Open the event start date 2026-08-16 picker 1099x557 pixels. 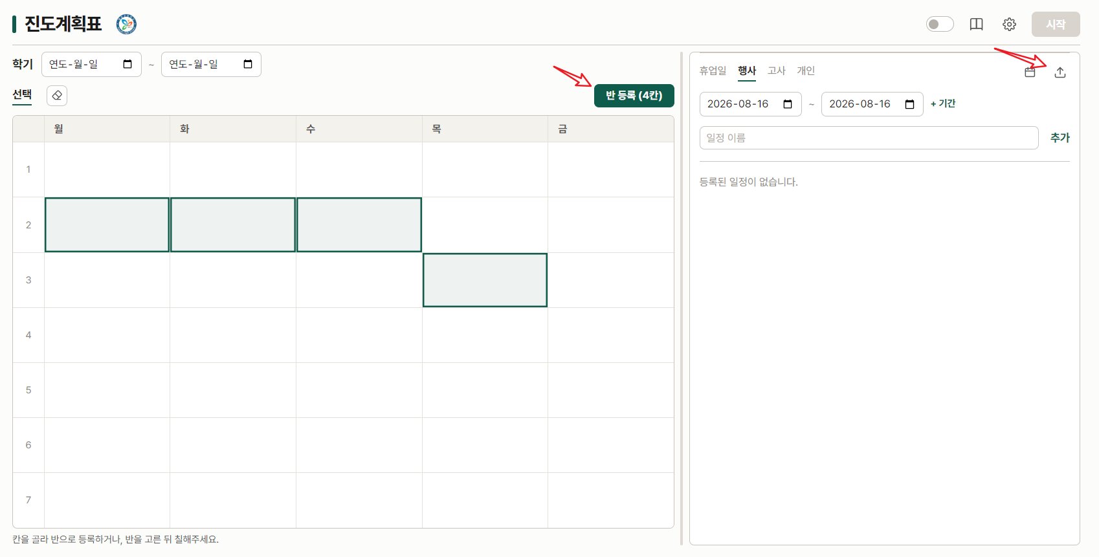pos(788,104)
